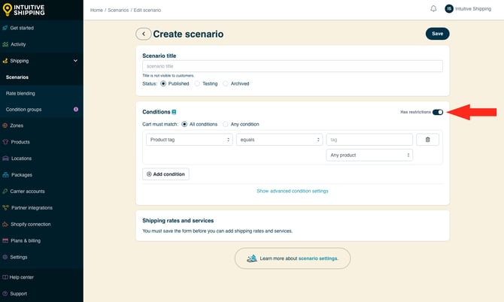Click the boat icon in Learn more banner
The width and height of the screenshot is (504, 302).
pyautogui.click(x=252, y=258)
